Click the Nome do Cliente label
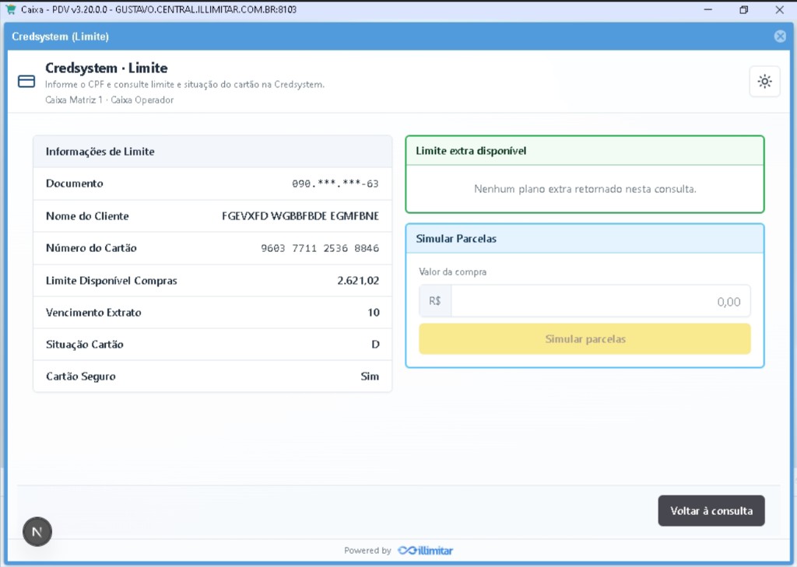This screenshot has height=567, width=797. click(87, 216)
